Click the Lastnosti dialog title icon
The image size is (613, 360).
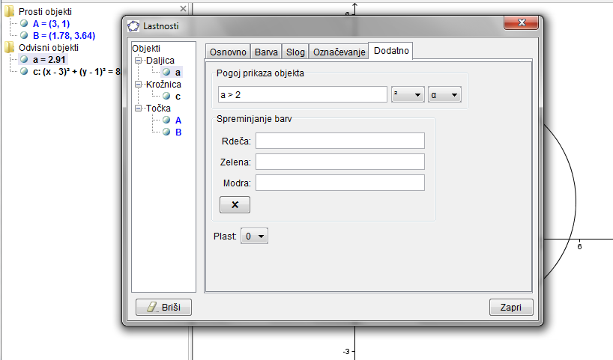[135, 25]
